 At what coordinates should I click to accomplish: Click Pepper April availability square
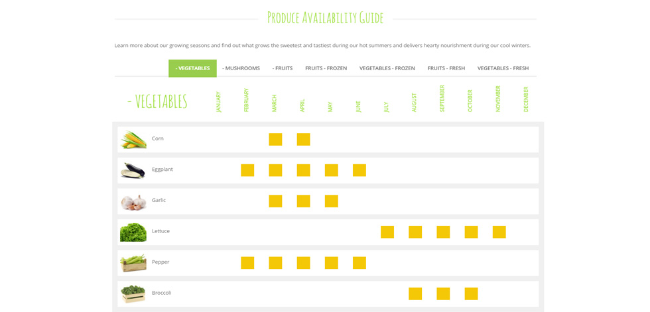click(304, 263)
